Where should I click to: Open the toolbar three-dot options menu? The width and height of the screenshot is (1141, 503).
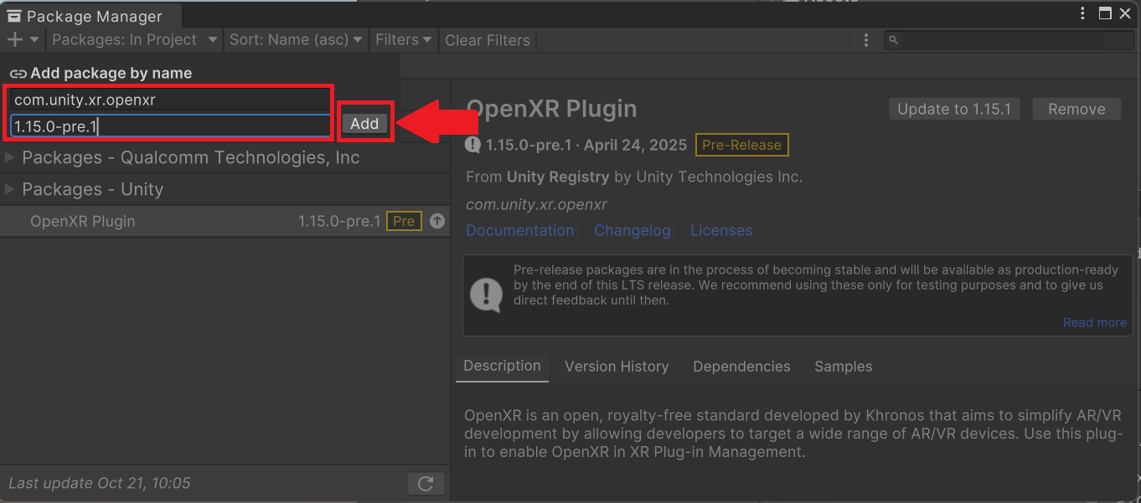[x=866, y=39]
